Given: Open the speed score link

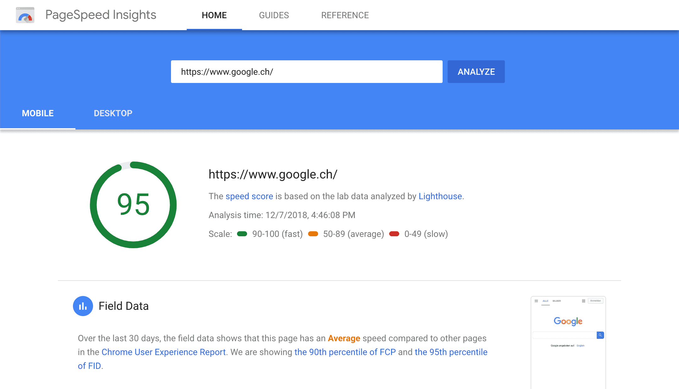Looking at the screenshot, I should coord(249,196).
